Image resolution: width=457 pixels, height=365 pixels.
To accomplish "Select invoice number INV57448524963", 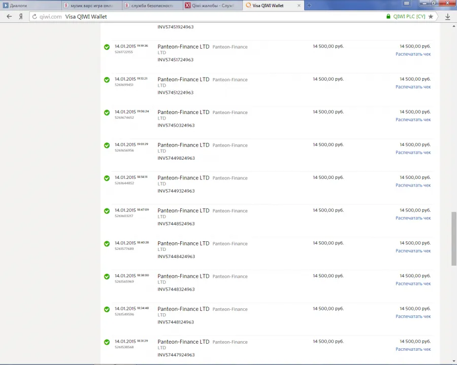I will tap(176, 224).
